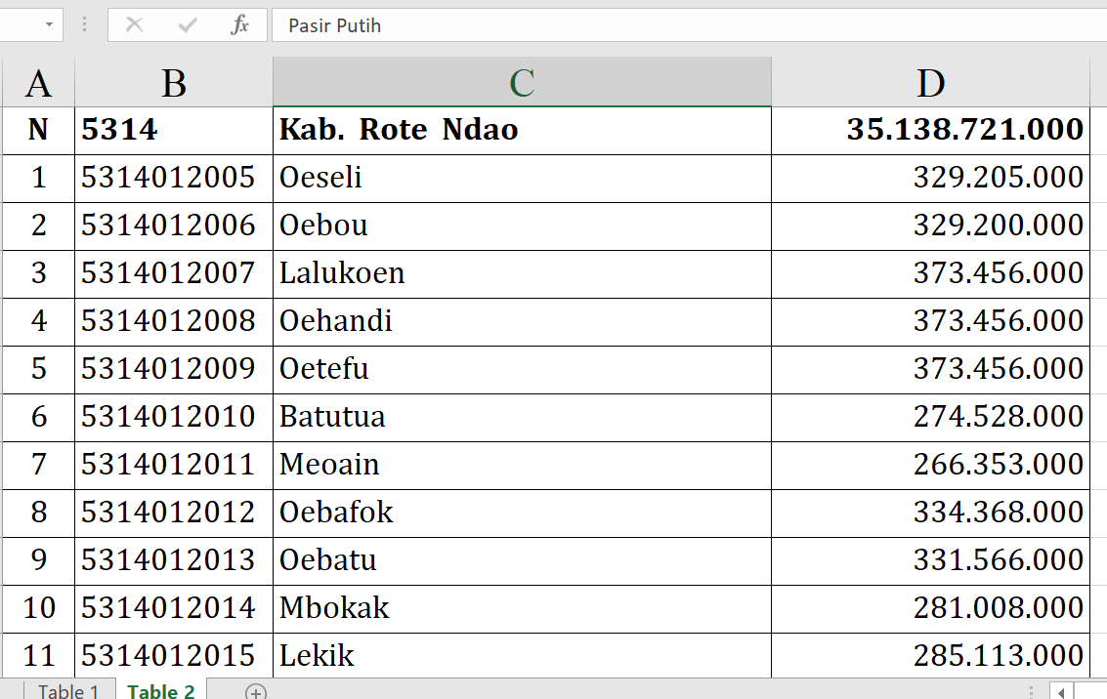Click the total cell 35.138.721.000
This screenshot has width=1107, height=699.
pos(930,130)
